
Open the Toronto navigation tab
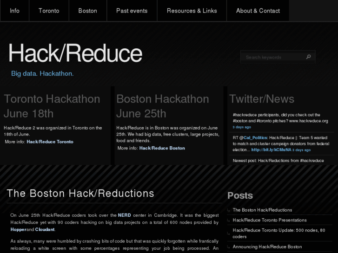[49, 11]
